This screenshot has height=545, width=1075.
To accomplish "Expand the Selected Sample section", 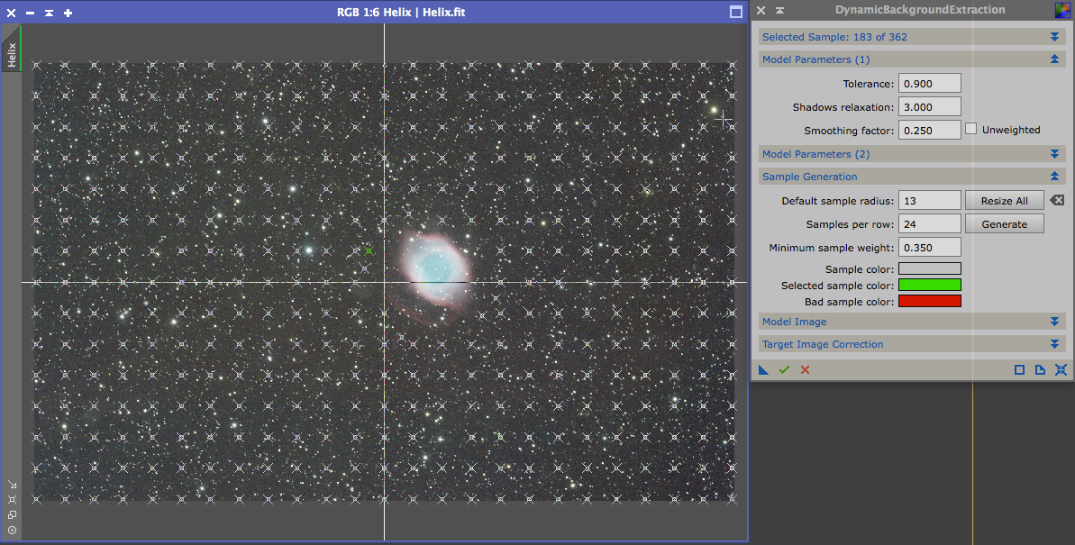I will (x=1054, y=37).
